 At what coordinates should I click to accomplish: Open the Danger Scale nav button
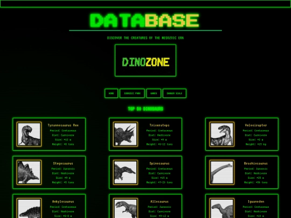(175, 94)
